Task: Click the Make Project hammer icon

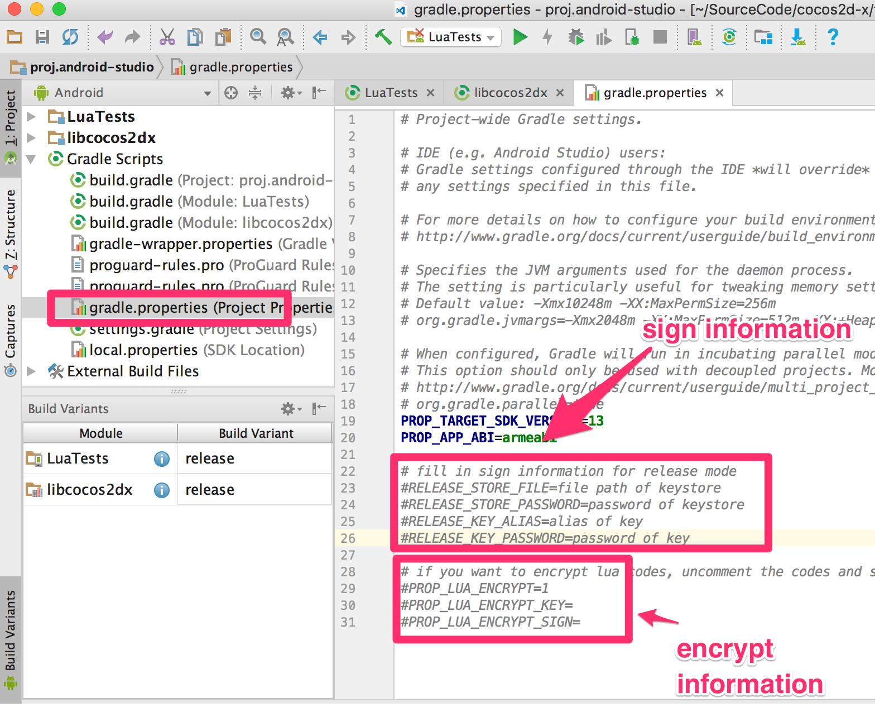Action: (x=383, y=37)
